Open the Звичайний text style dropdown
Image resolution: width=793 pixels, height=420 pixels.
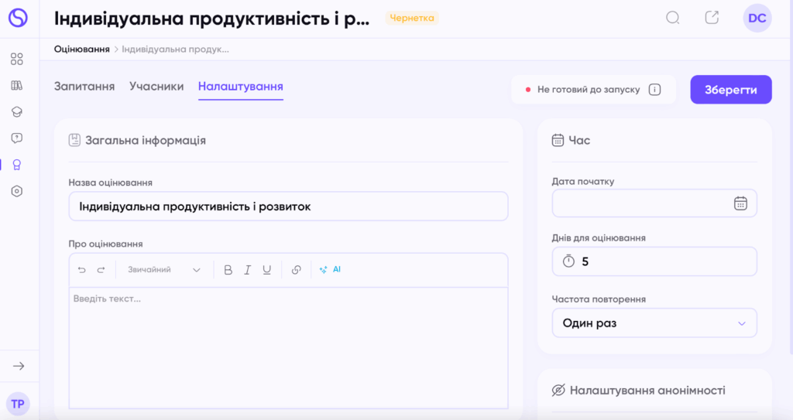click(164, 270)
